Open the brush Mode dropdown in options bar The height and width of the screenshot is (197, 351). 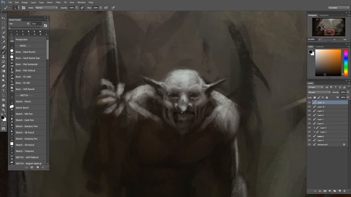click(46, 8)
